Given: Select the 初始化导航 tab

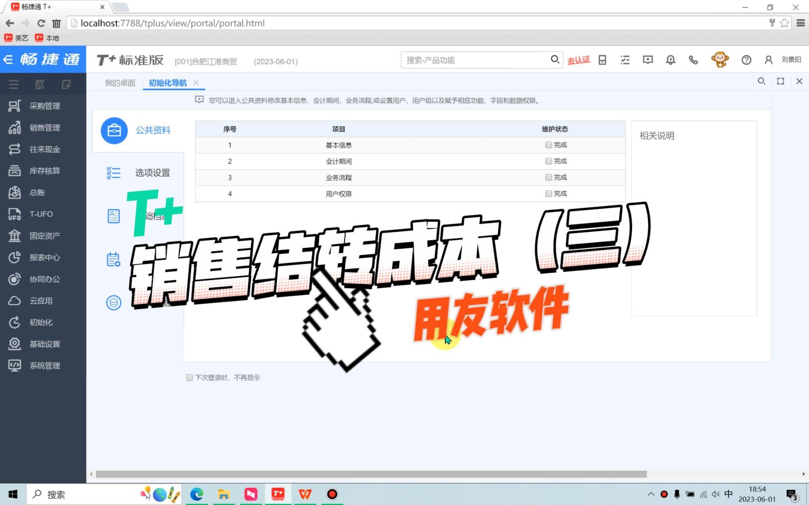Looking at the screenshot, I should (168, 83).
